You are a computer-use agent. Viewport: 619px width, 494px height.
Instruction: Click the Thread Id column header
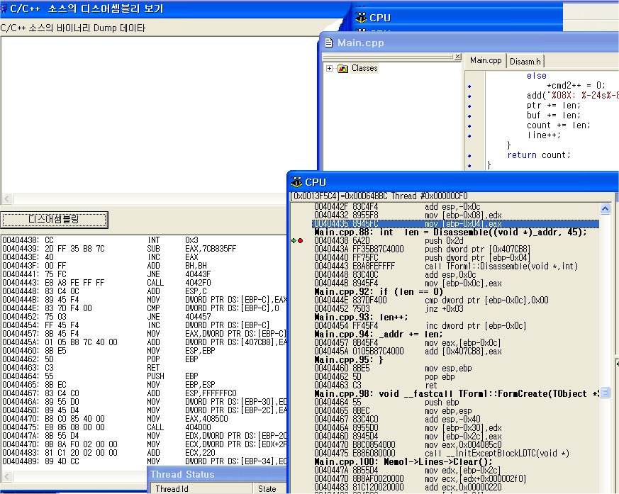201,488
